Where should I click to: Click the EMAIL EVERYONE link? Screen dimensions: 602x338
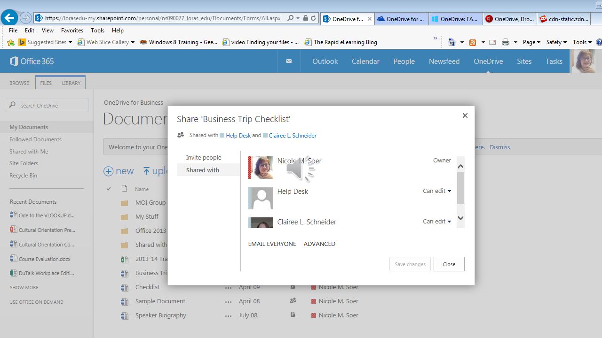click(x=272, y=244)
